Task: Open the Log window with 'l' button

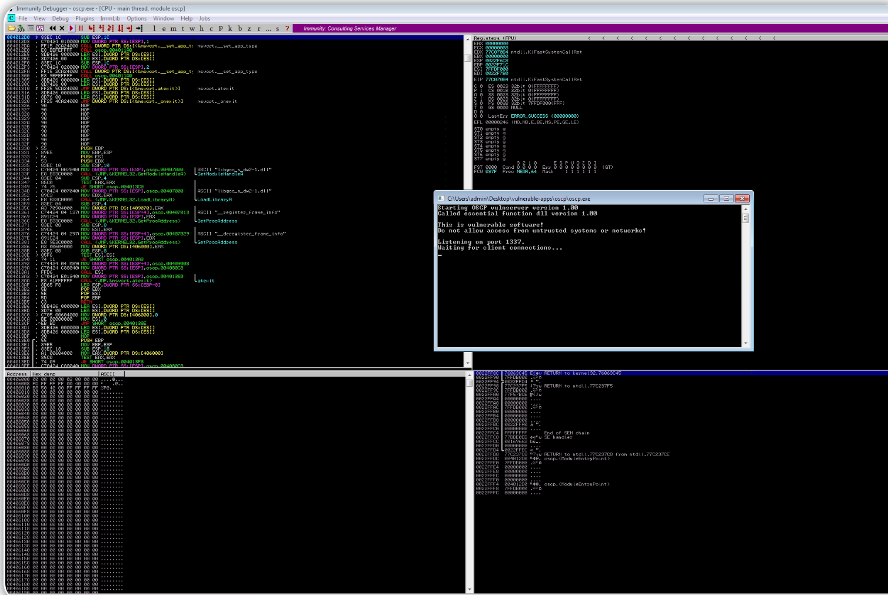Action: tap(154, 28)
